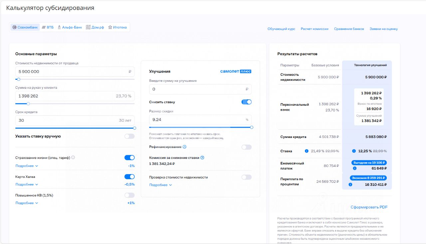Screen dimensions: 426x244
Task: Click info icon beside base rate 21,49 %
Action: [307, 151]
